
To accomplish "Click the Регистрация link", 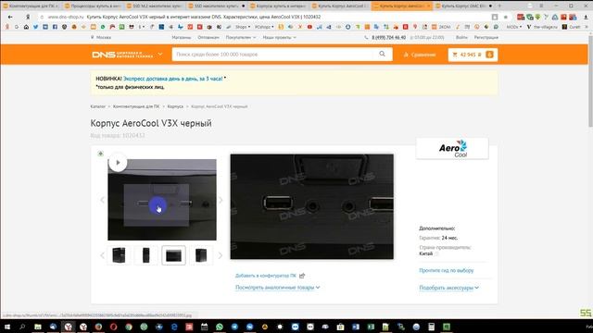I will coord(486,37).
